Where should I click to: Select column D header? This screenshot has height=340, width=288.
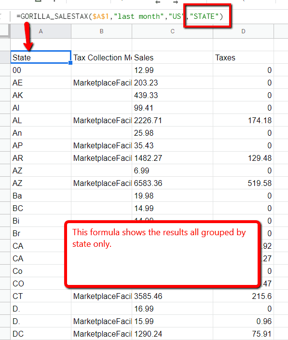coord(244,31)
